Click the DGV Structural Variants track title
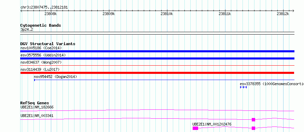The image size is (304, 132). [48, 44]
